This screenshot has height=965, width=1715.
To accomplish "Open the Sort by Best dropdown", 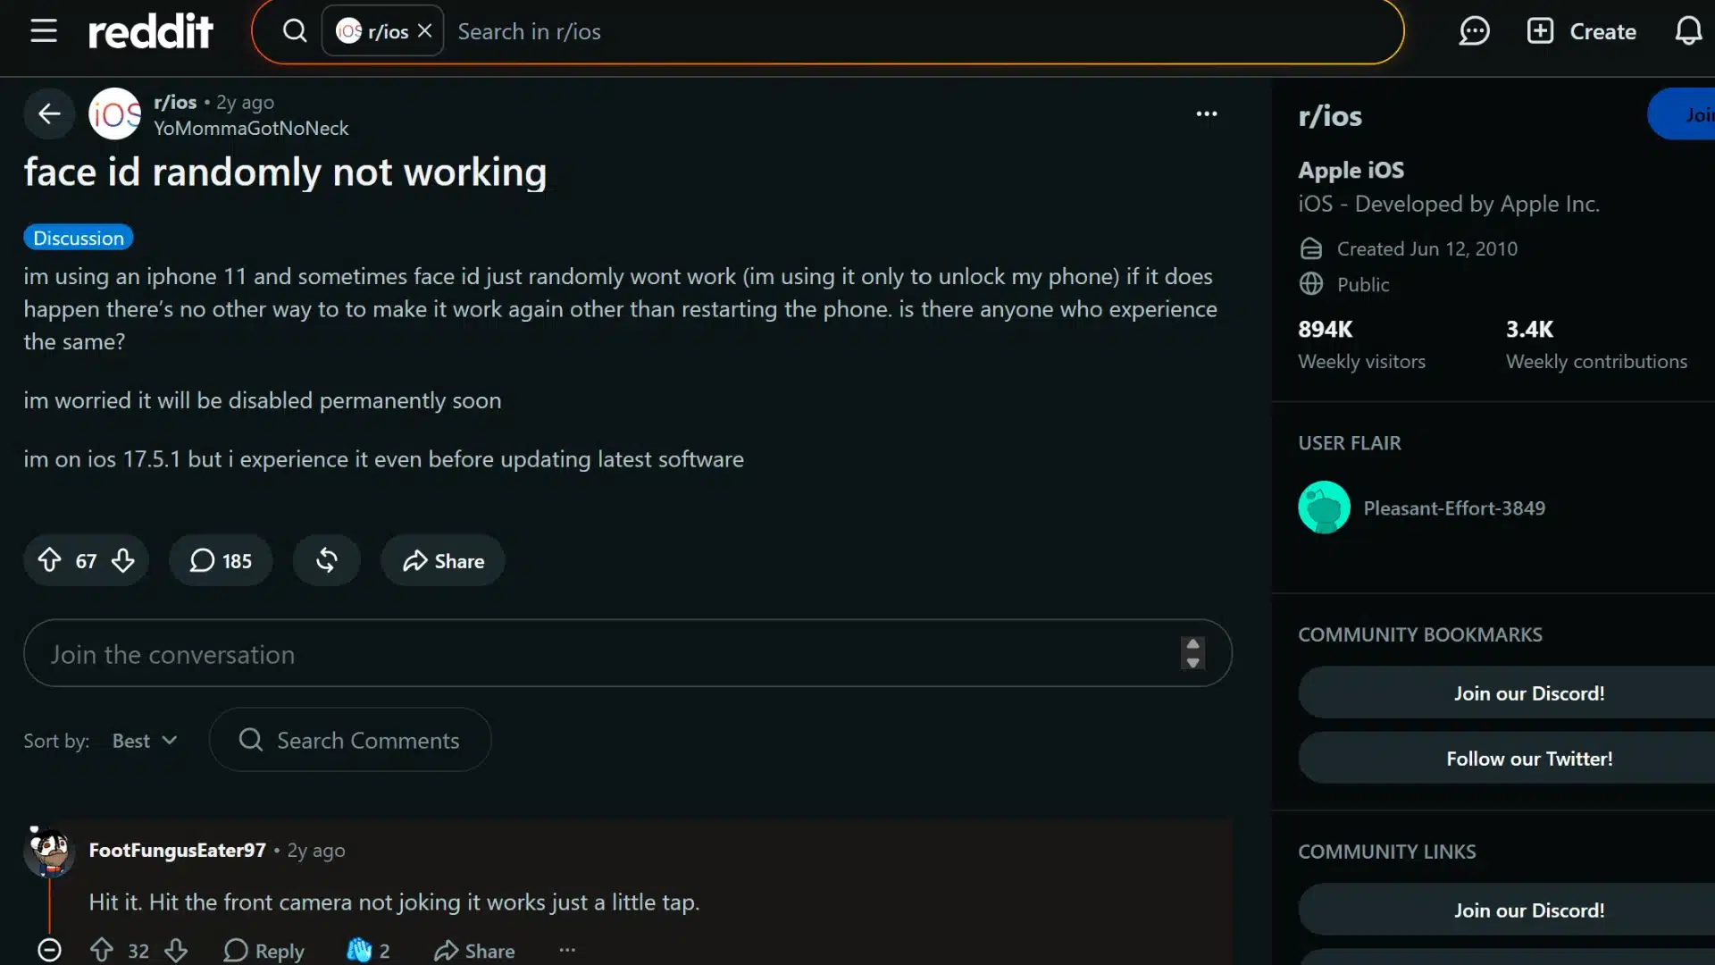I will (x=145, y=741).
